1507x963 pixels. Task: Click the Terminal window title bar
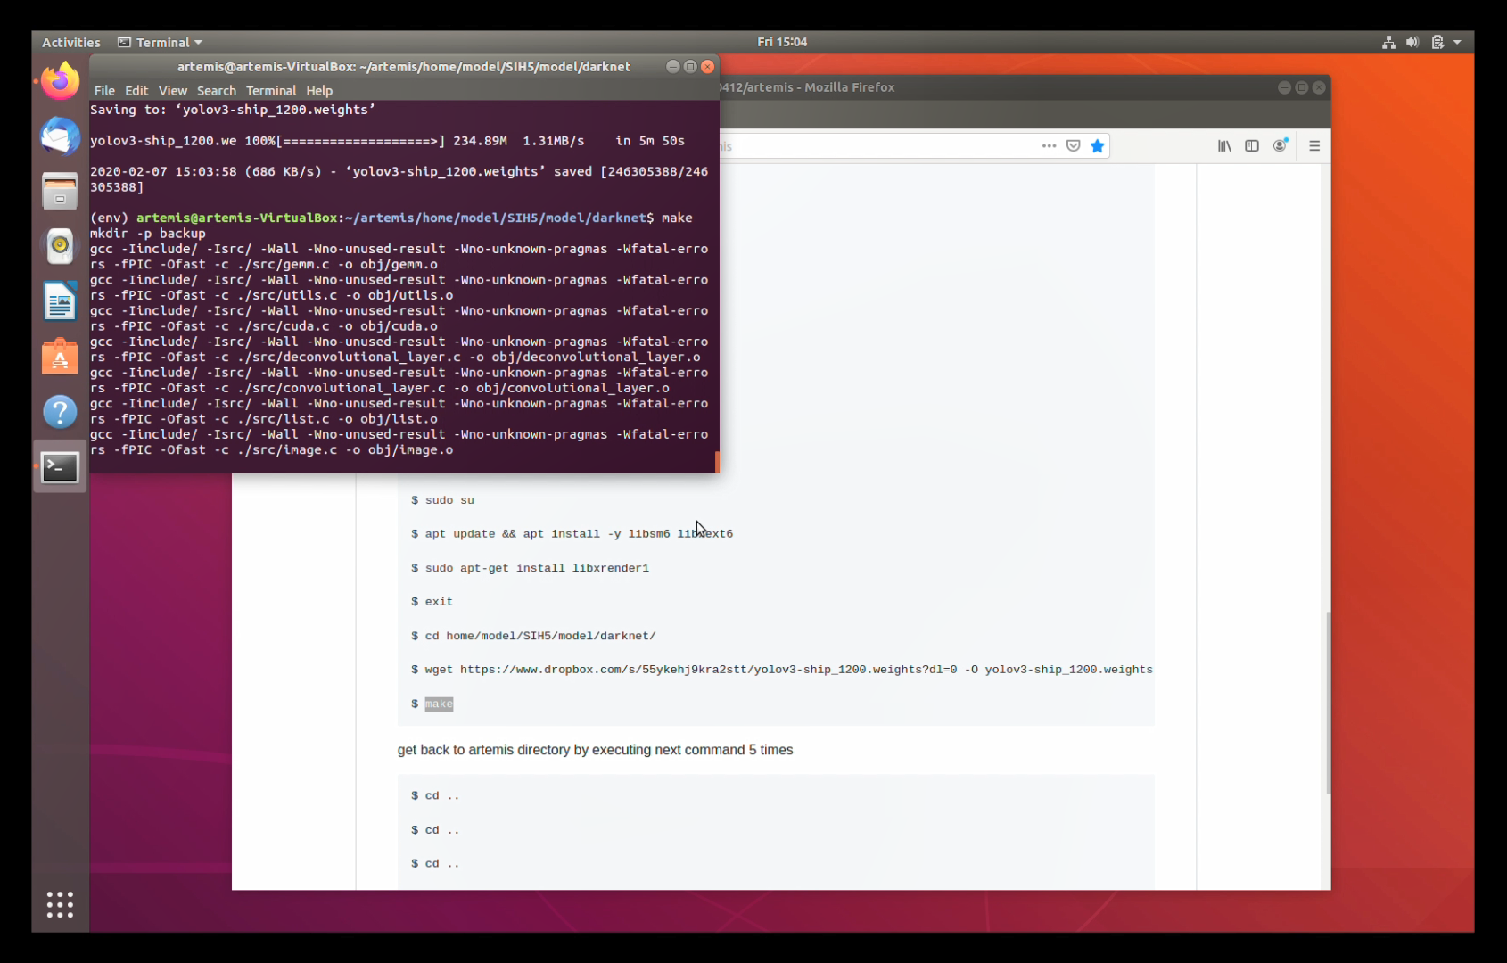point(404,67)
